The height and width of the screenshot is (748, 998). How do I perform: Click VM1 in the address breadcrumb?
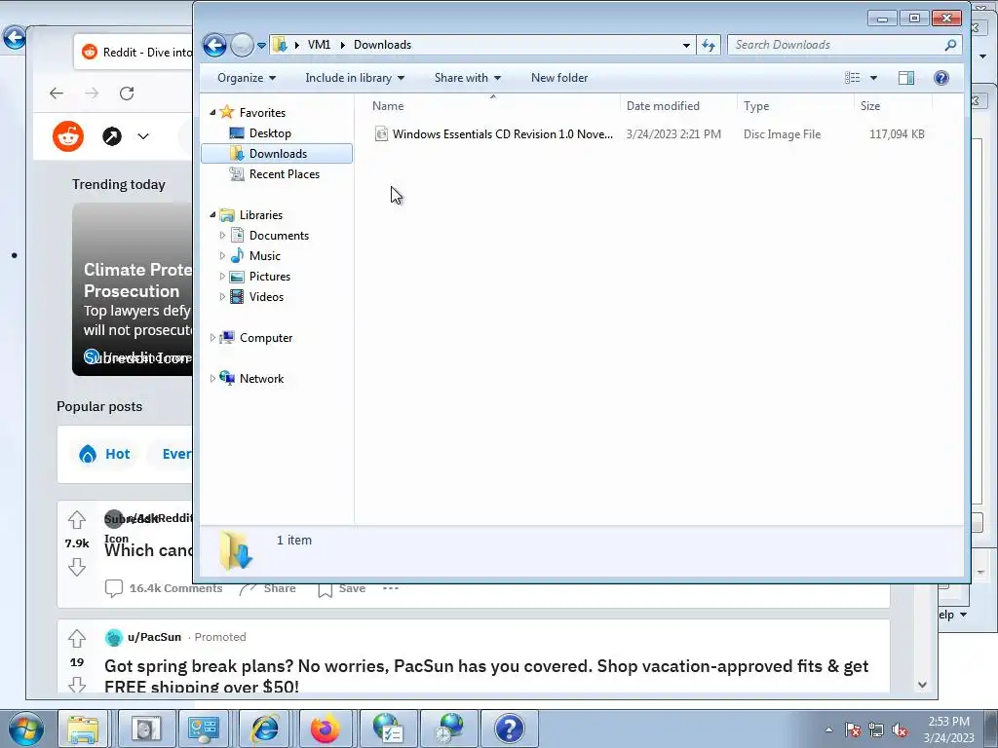(319, 45)
